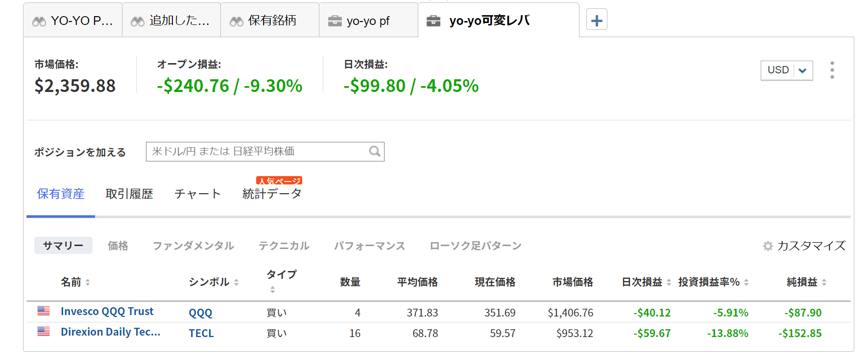The width and height of the screenshot is (867, 363).
Task: Open the 統計データ statistics tab
Action: click(x=272, y=194)
